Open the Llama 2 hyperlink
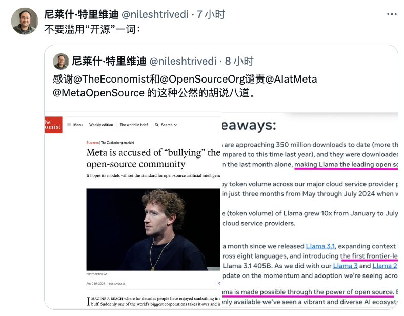This screenshot has height=316, width=404. (385, 266)
